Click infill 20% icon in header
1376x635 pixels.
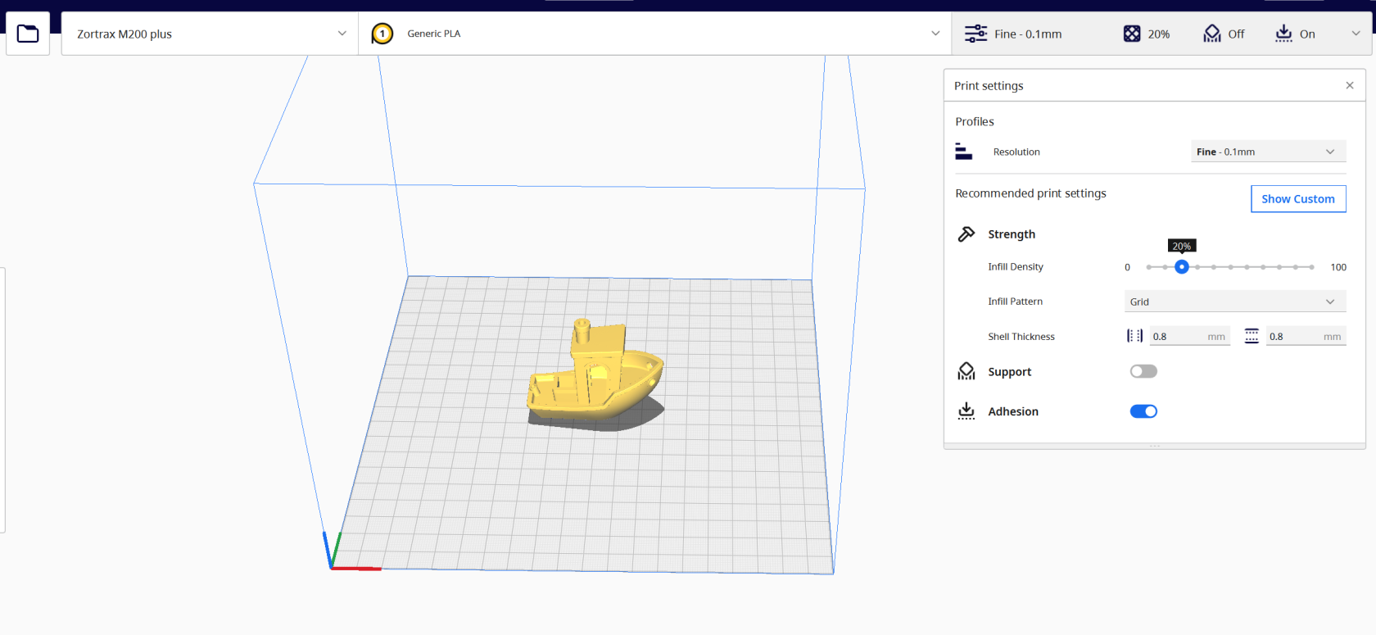click(x=1132, y=34)
